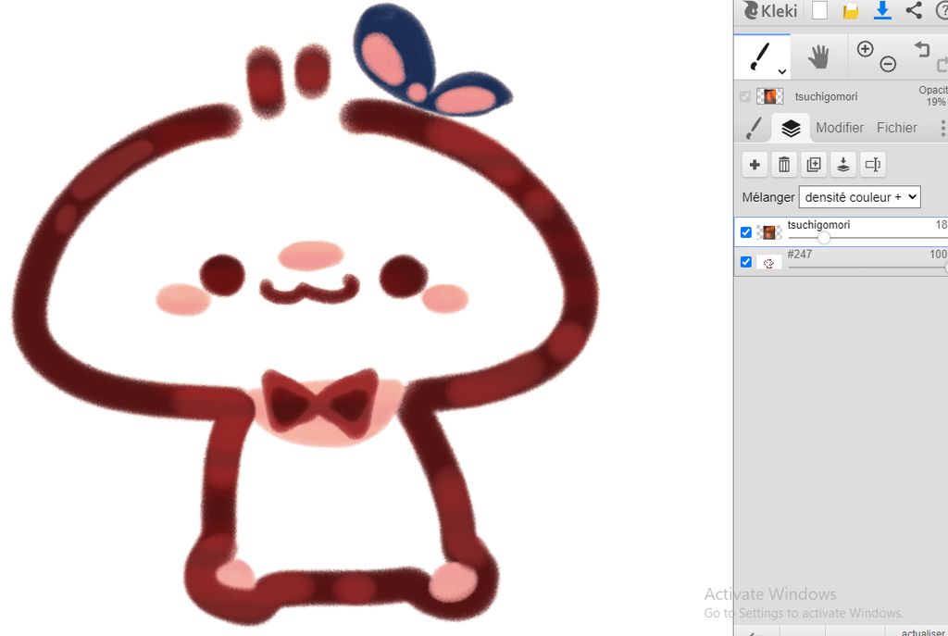The image size is (948, 636).
Task: Select the Brush tool
Action: click(x=759, y=56)
